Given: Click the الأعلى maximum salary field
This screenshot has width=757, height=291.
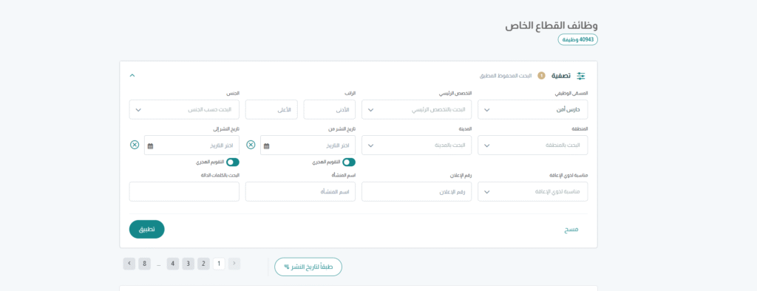Looking at the screenshot, I should click(x=271, y=109).
